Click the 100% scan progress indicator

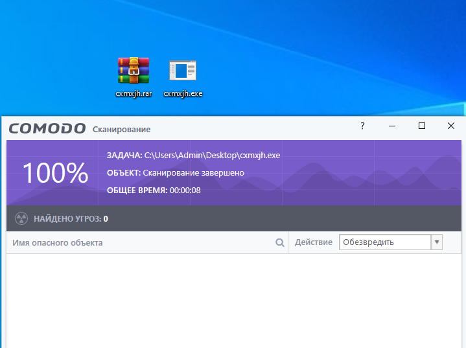point(55,172)
